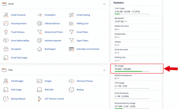Open the Backup Wizard link
Image resolution: width=179 pixels, height=109 pixels.
[x=18, y=99]
